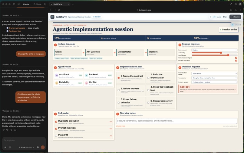Click the microphone icon in chat input

[x=38, y=147]
